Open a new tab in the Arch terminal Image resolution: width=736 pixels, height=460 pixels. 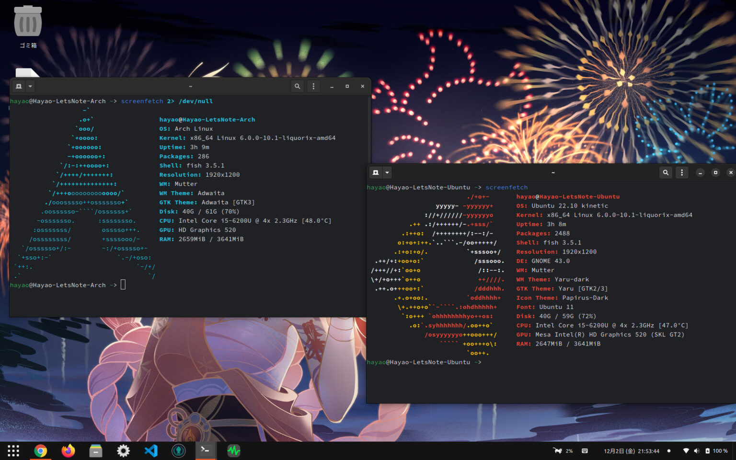click(19, 86)
